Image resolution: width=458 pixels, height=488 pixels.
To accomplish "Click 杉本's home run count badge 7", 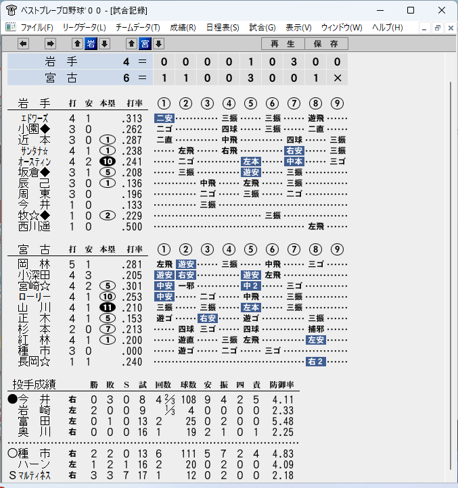I will [108, 329].
